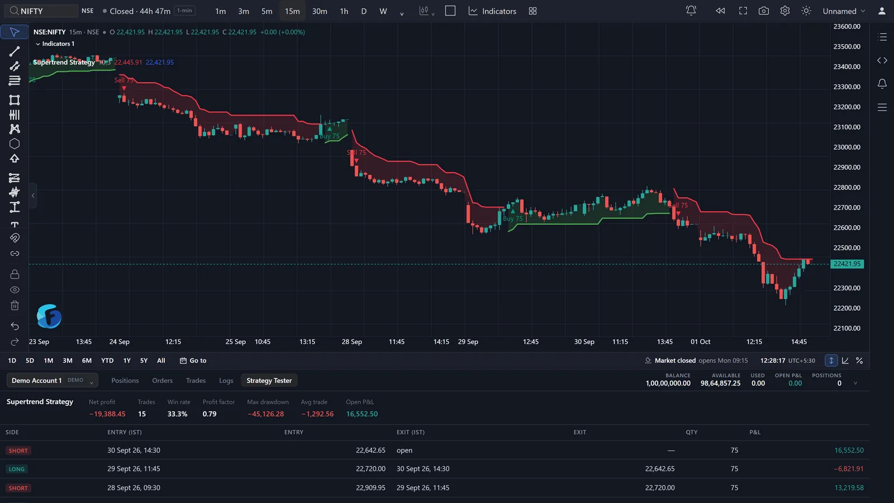The width and height of the screenshot is (894, 503).
Task: Open the code editor brackets icon
Action: 882,60
